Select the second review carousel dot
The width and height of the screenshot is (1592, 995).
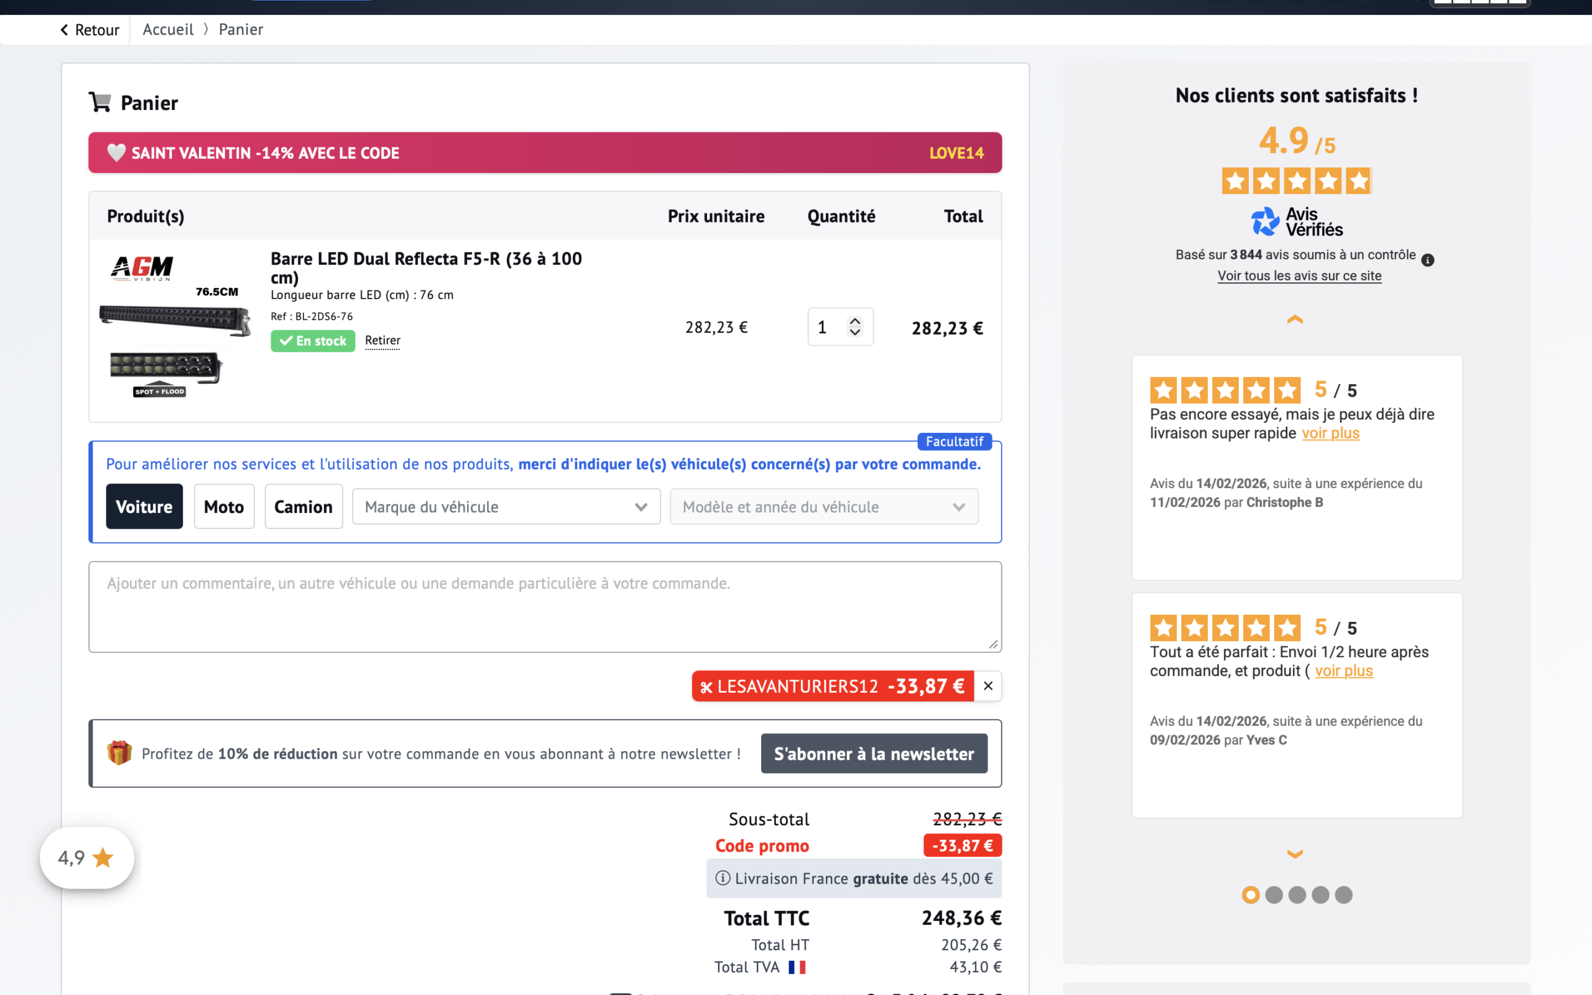(1274, 895)
